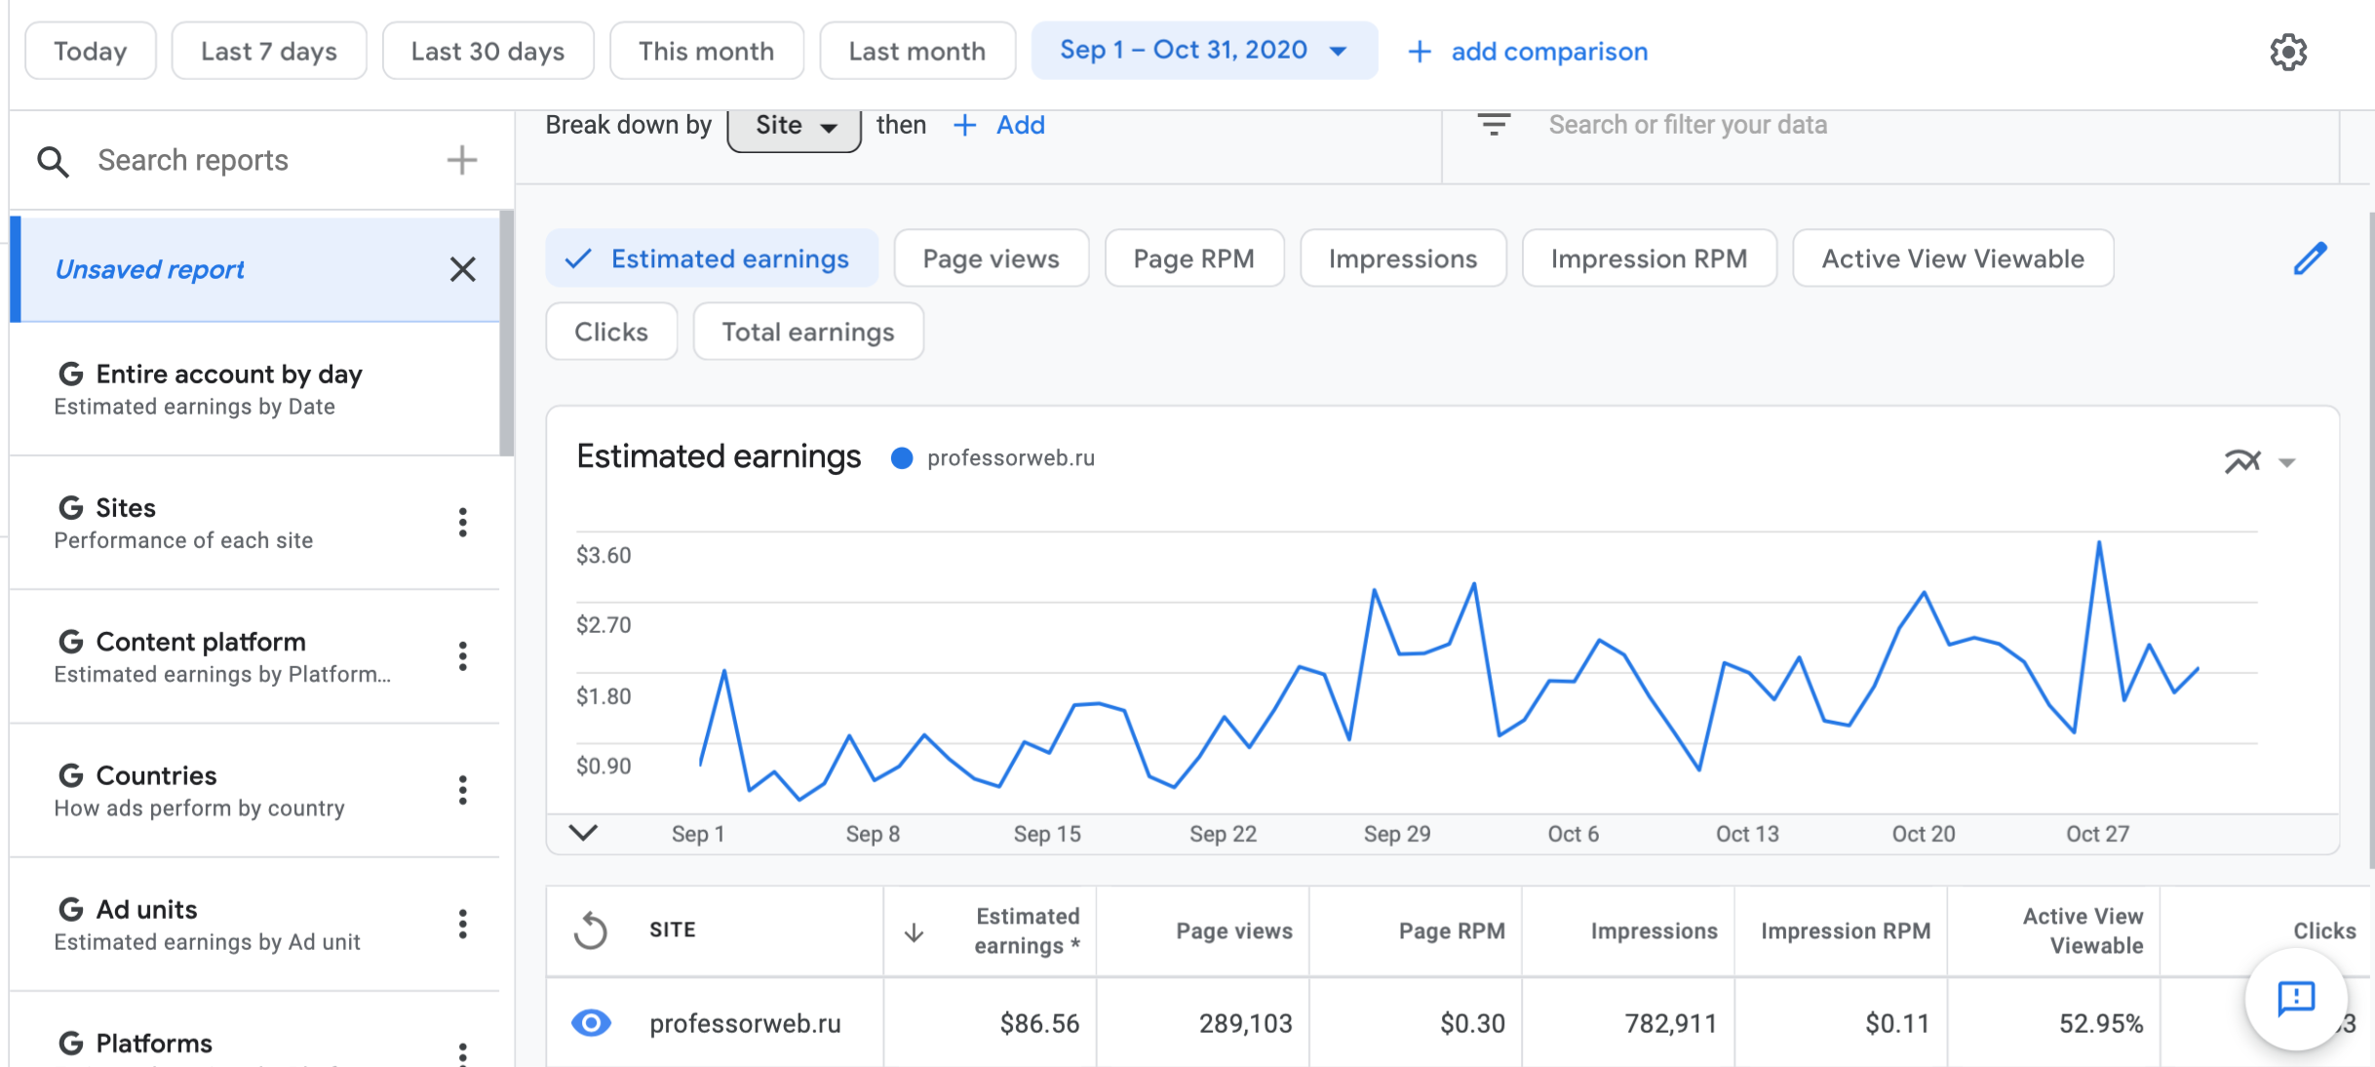Click the reset table refresh icon
The width and height of the screenshot is (2375, 1067).
[x=591, y=930]
